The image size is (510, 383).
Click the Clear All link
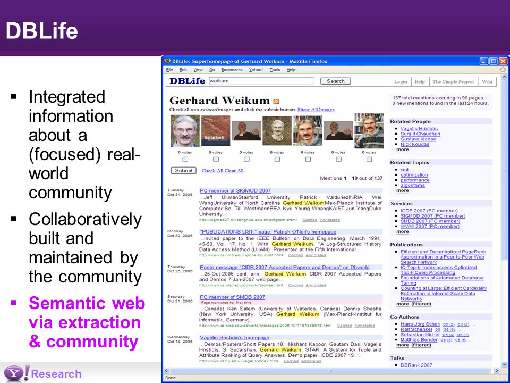tap(234, 171)
